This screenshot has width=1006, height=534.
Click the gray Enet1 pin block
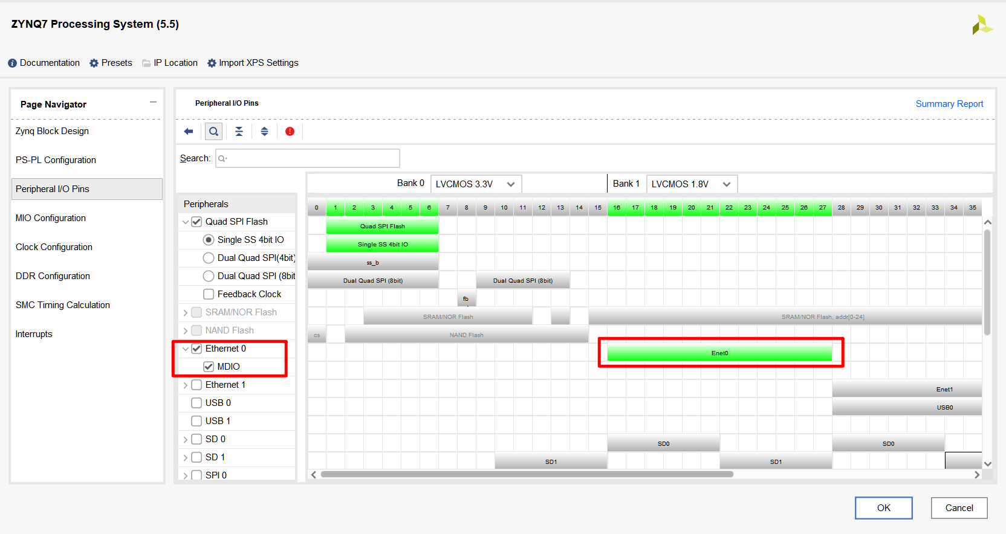coord(907,389)
